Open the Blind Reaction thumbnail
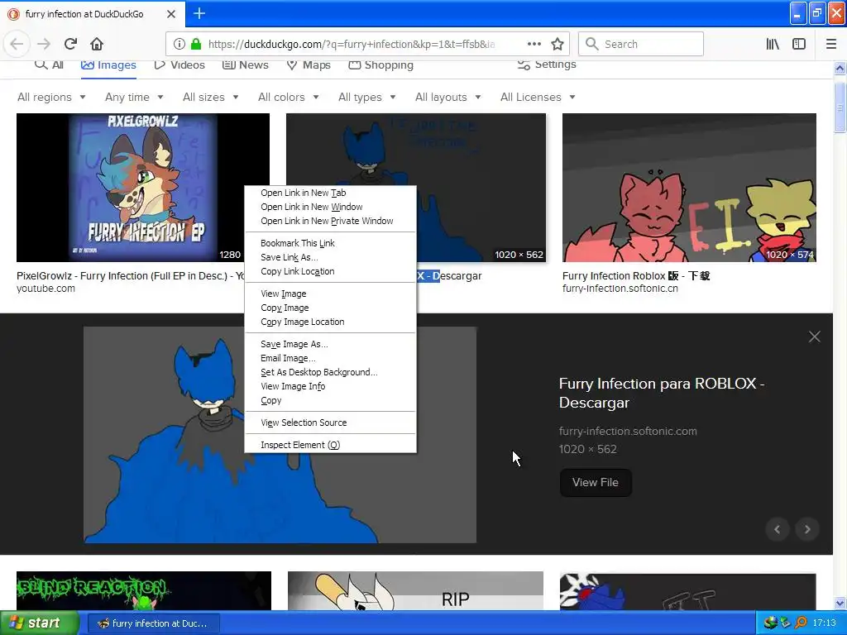 click(x=144, y=590)
